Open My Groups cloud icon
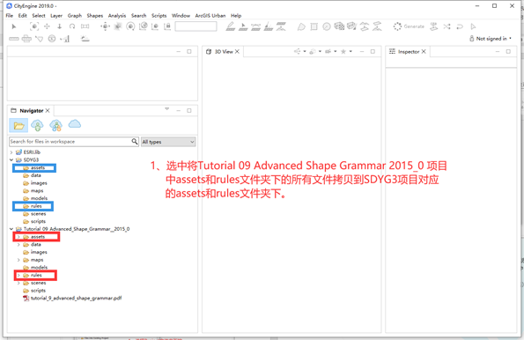This screenshot has width=524, height=340. pyautogui.click(x=55, y=125)
